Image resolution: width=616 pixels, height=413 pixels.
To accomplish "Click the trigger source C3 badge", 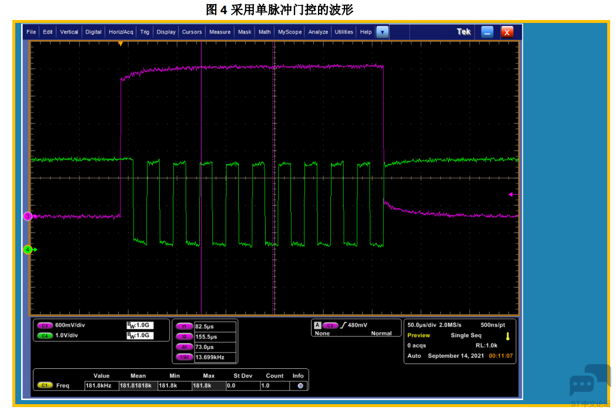I will coord(330,325).
